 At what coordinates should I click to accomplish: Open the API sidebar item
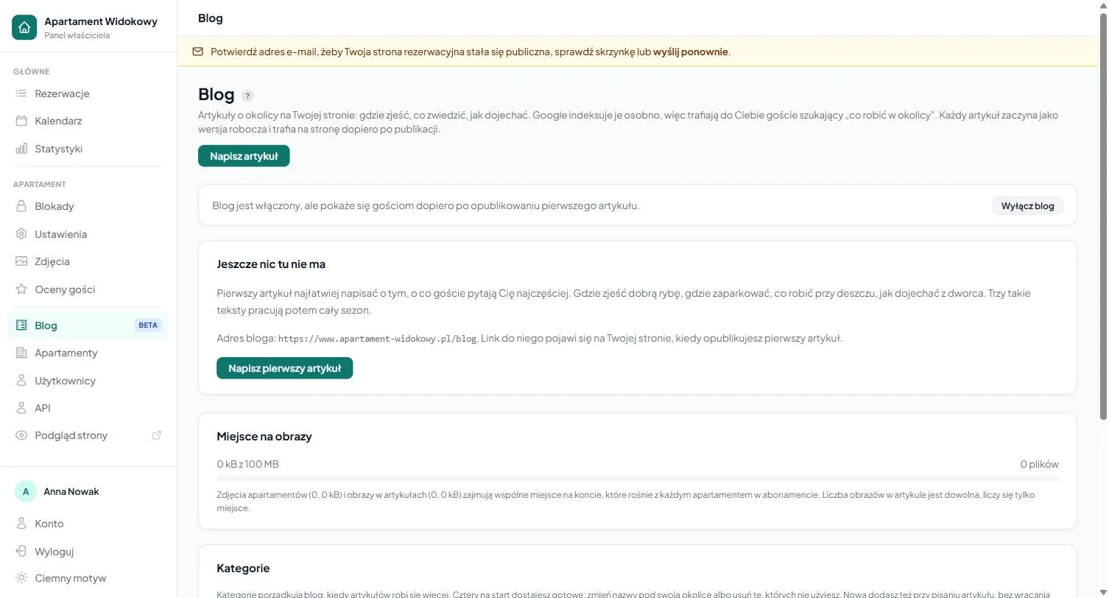pos(88,408)
